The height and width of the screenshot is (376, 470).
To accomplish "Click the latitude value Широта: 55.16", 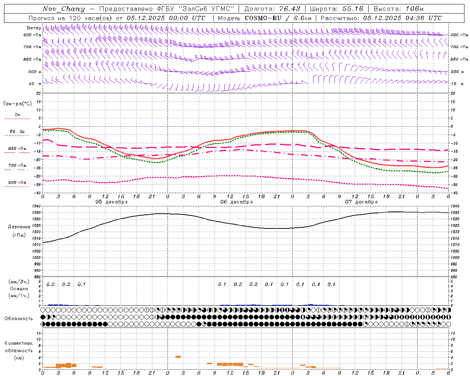I will pos(337,9).
